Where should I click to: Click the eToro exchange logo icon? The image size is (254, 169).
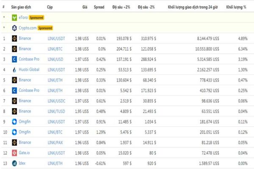coord(14,18)
